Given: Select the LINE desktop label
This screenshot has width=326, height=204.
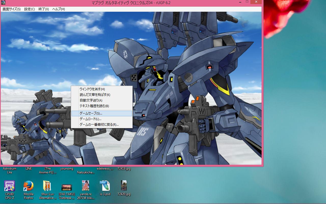Looking at the screenshot, I should [29, 169].
